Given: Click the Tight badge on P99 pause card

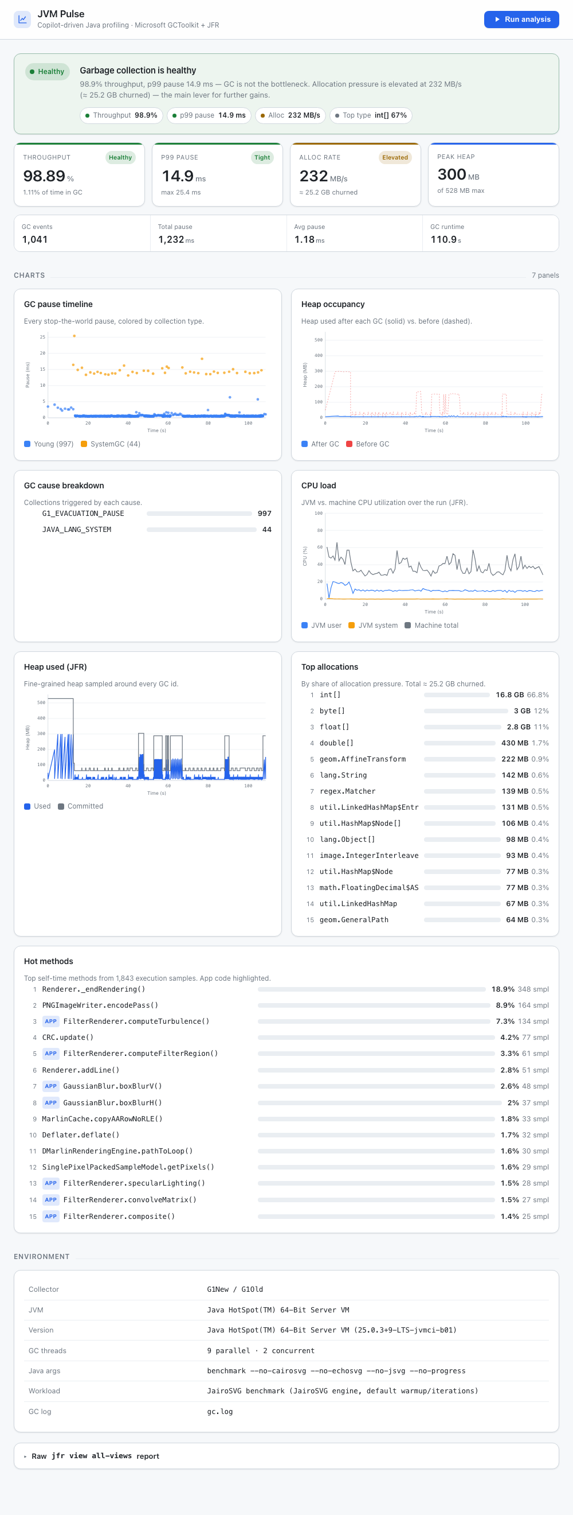Looking at the screenshot, I should (262, 158).
